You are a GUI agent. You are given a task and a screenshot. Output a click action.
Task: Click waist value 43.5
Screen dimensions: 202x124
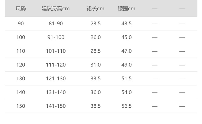point(127,24)
